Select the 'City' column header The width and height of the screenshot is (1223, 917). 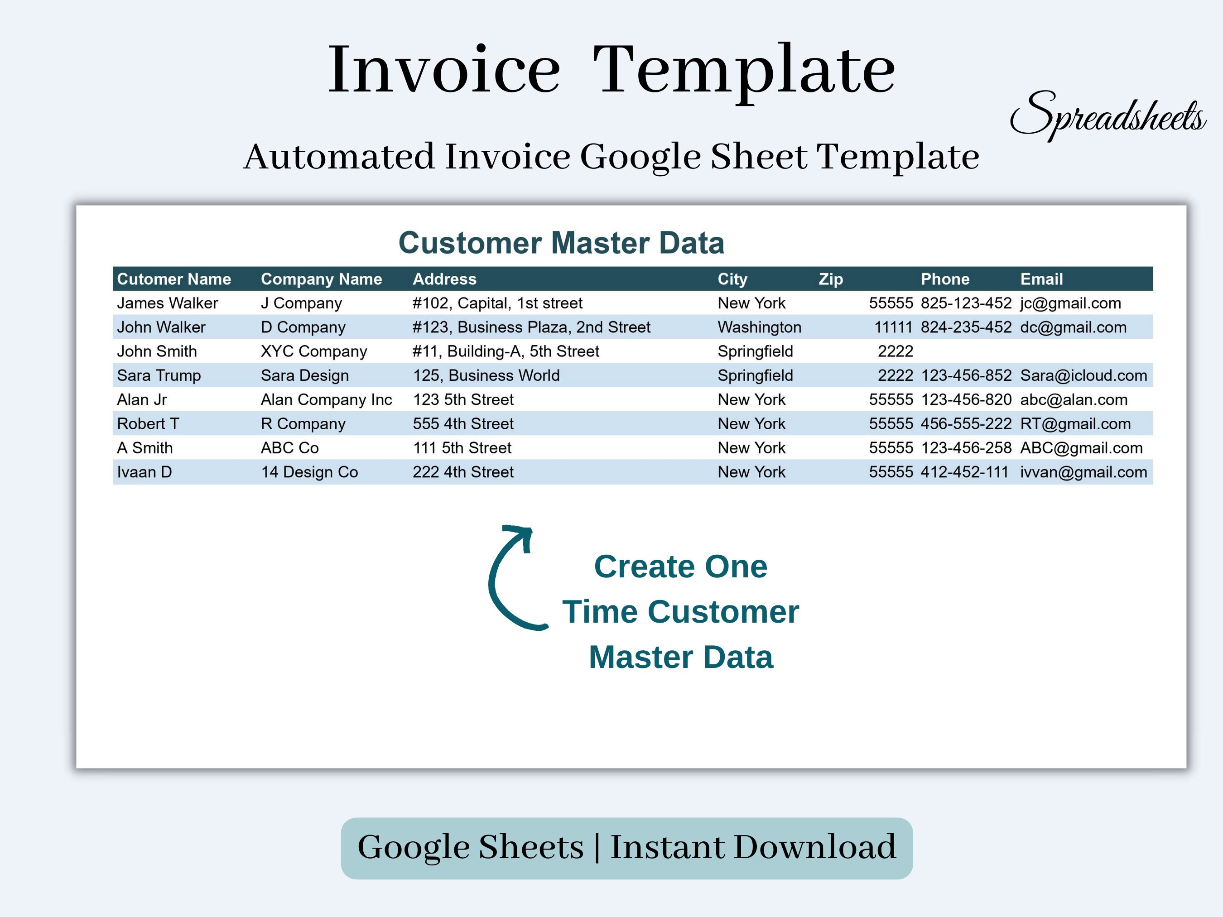[732, 279]
